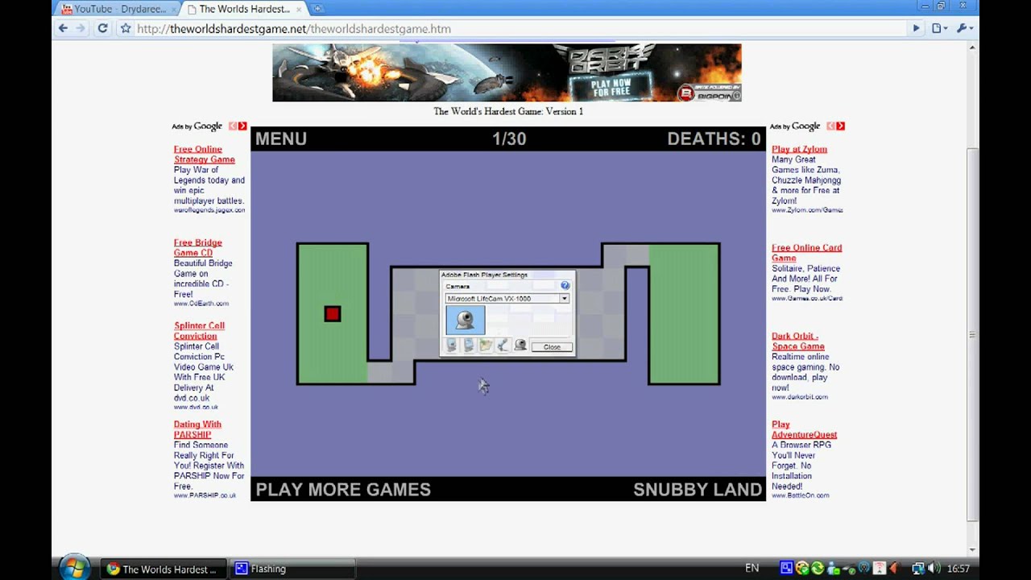Focus the address bar URL field
This screenshot has height=580, width=1031.
pos(520,28)
